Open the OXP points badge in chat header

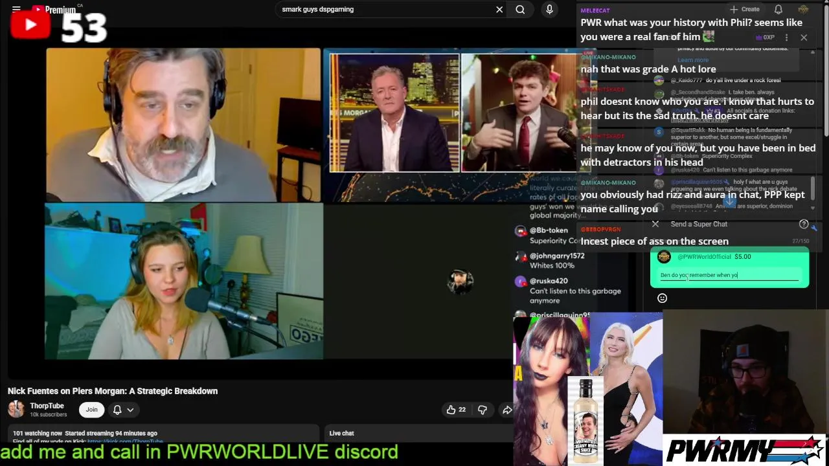click(766, 38)
